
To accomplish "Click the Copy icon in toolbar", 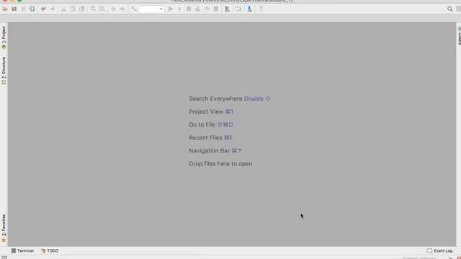I will point(73,9).
